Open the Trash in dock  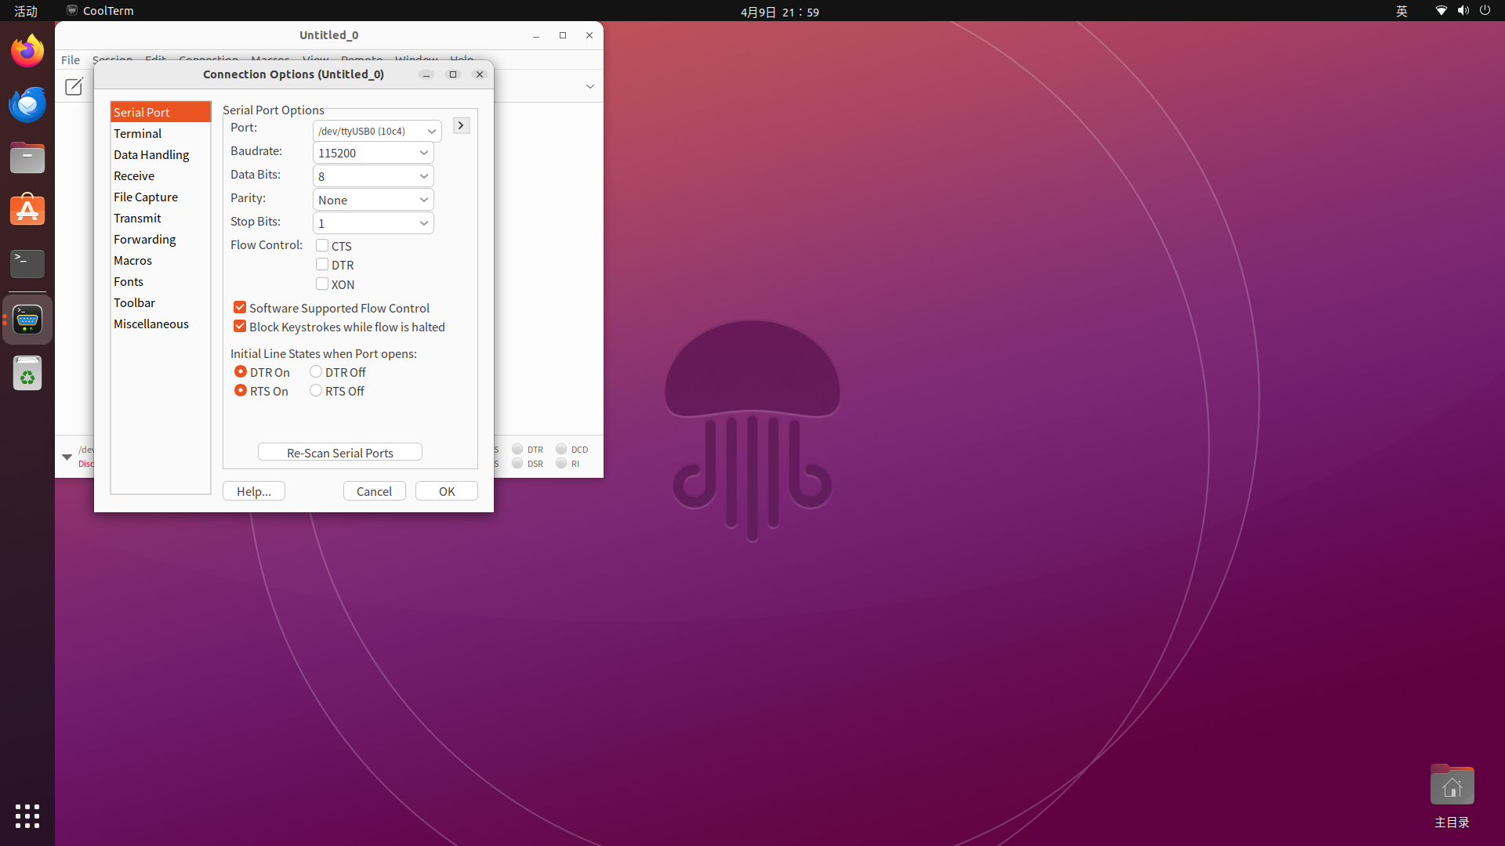[27, 374]
